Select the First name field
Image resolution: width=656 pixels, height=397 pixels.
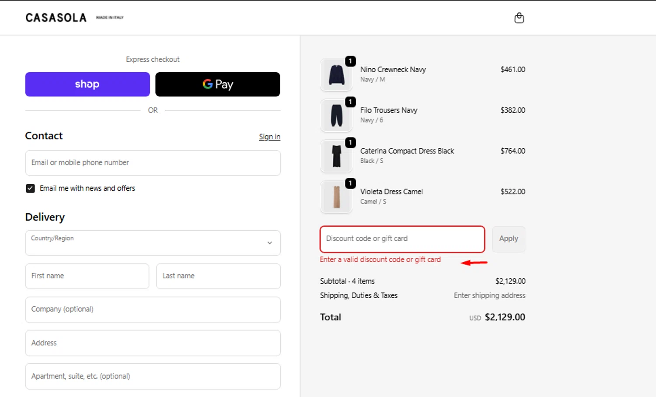[x=87, y=276]
